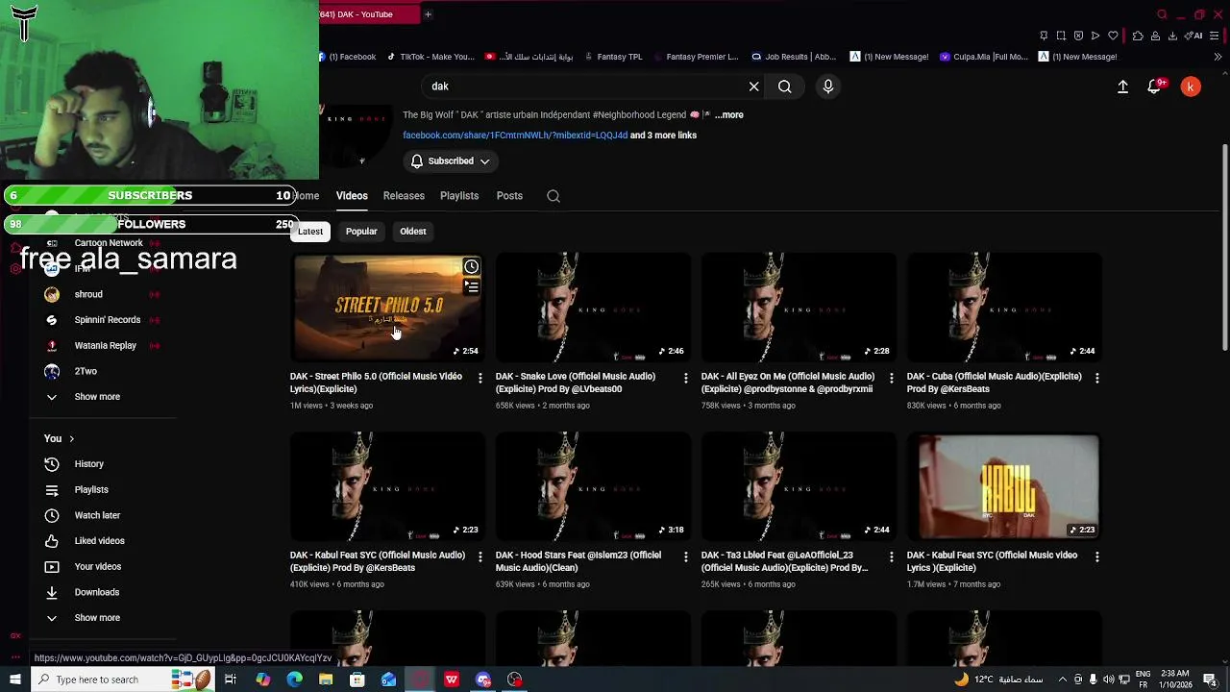Viewport: 1230px width, 692px height.
Task: Open the channel's facebook.com share link
Action: (515, 136)
